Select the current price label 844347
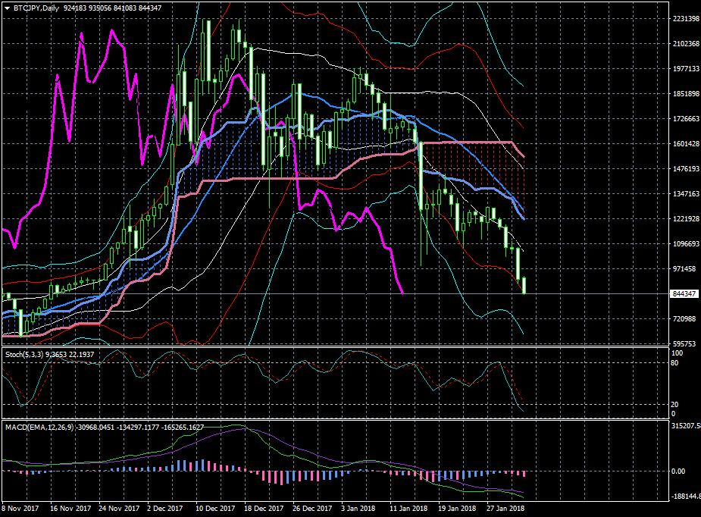 pyautogui.click(x=684, y=293)
